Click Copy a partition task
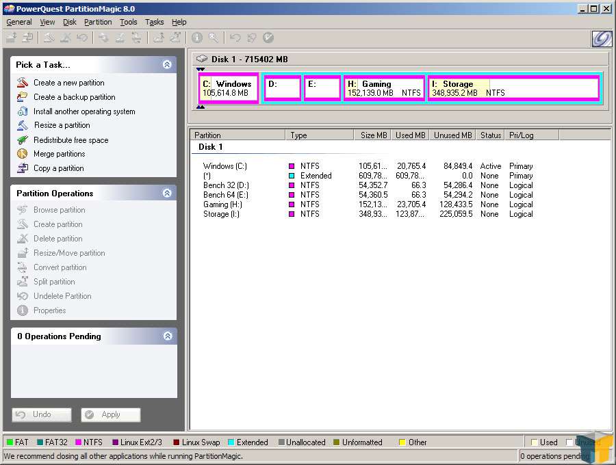Screen dimensions: 616x465 59,168
